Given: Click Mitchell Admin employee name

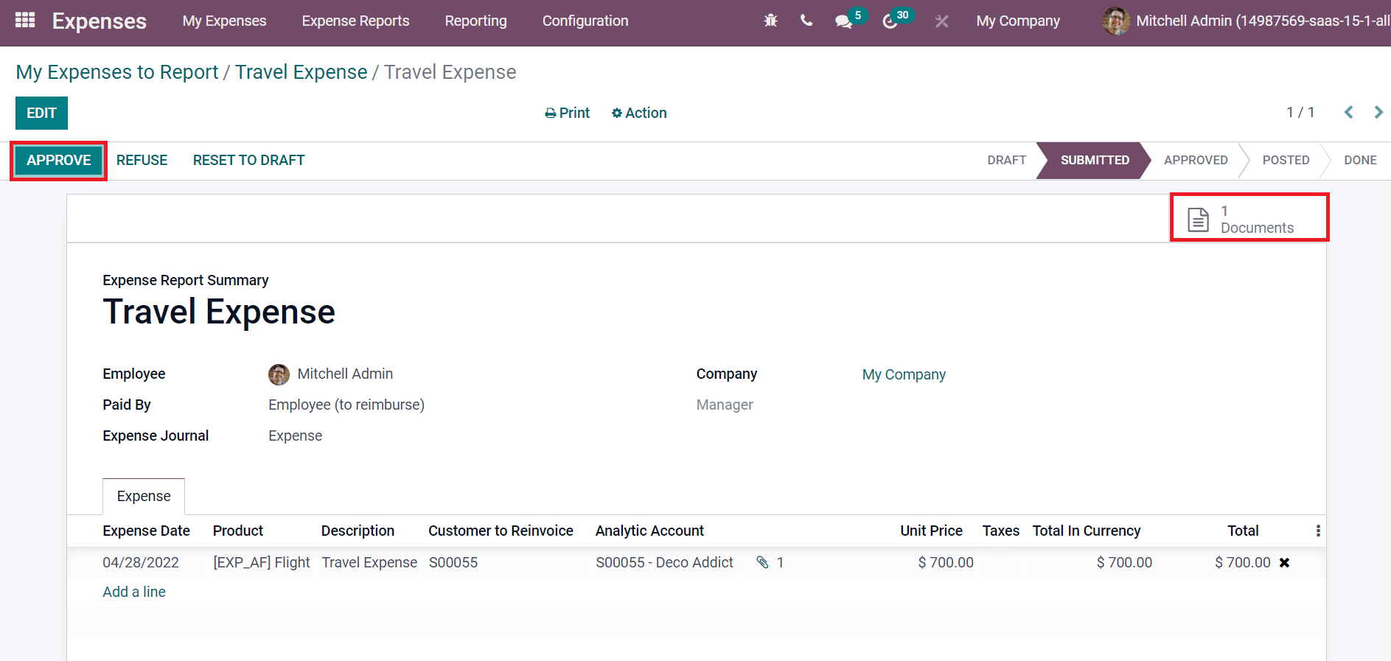Looking at the screenshot, I should tap(345, 374).
